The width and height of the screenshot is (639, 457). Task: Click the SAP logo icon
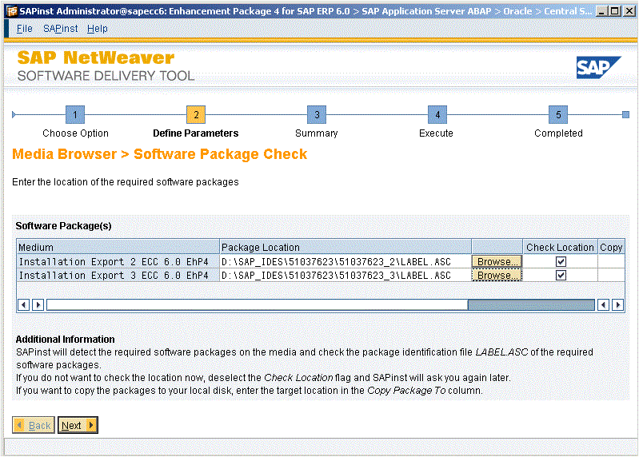click(x=598, y=68)
